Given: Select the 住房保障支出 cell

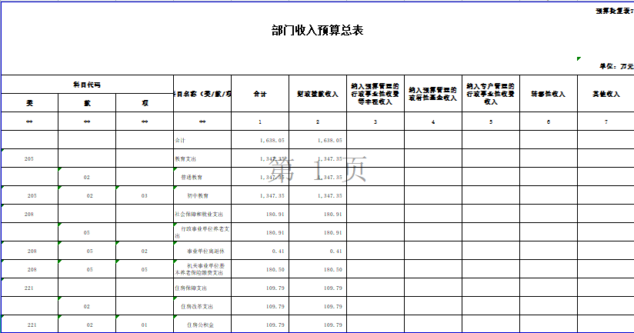Looking at the screenshot, I should click(x=202, y=288).
